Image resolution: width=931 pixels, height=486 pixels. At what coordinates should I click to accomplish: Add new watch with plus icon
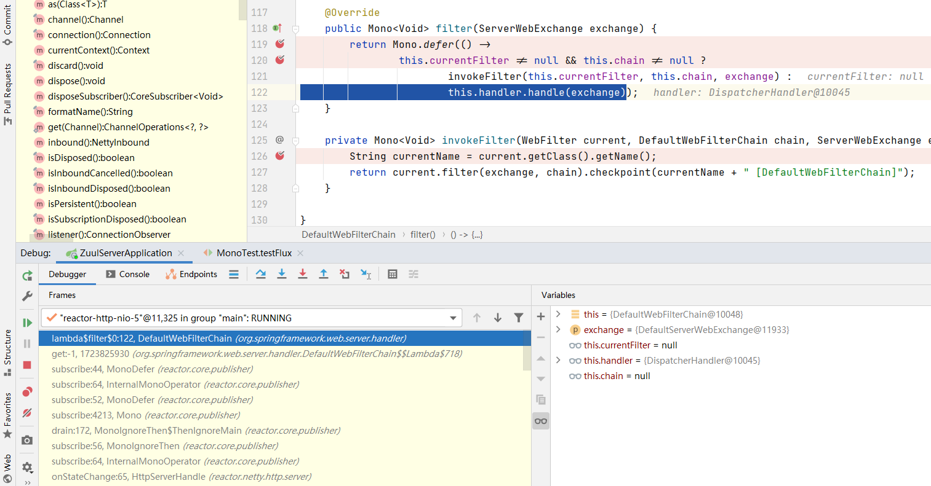(x=541, y=316)
